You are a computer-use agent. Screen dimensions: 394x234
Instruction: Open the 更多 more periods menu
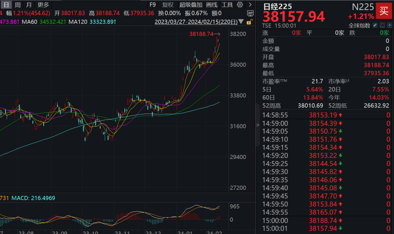(43, 4)
